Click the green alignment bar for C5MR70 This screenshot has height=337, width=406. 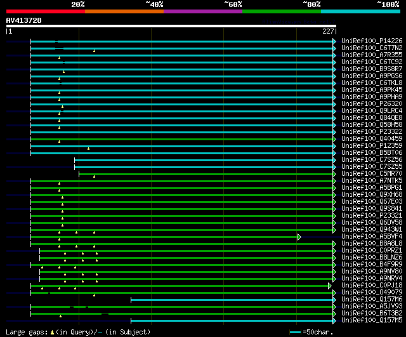pos(206,174)
